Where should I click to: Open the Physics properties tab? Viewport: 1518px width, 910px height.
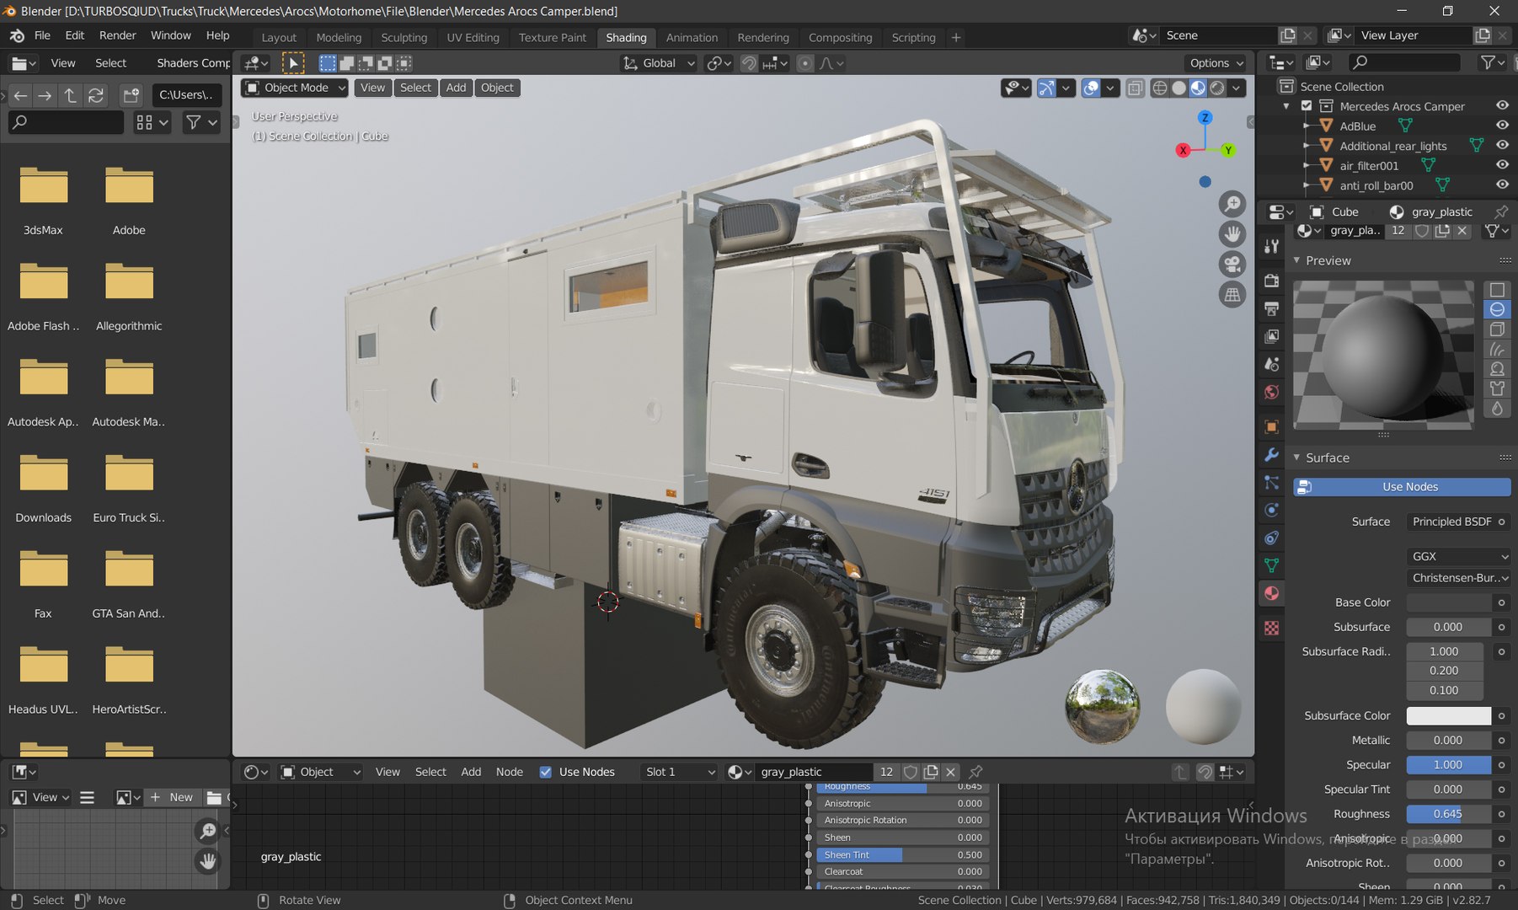(1271, 510)
